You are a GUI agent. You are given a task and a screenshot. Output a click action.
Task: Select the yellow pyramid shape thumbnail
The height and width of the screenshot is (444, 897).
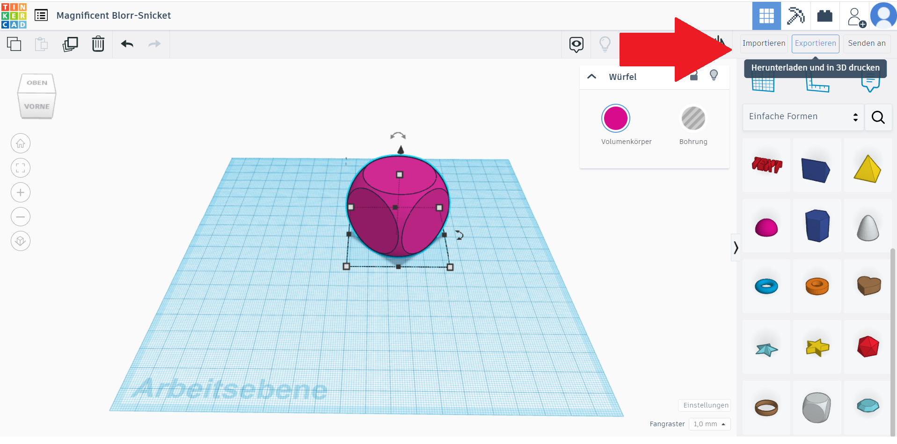pyautogui.click(x=867, y=168)
